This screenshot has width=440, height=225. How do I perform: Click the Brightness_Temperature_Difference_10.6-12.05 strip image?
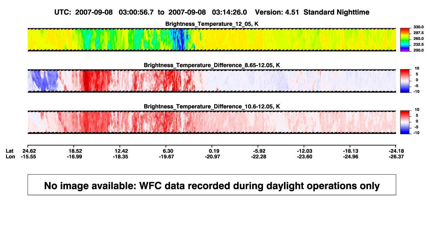pos(212,122)
